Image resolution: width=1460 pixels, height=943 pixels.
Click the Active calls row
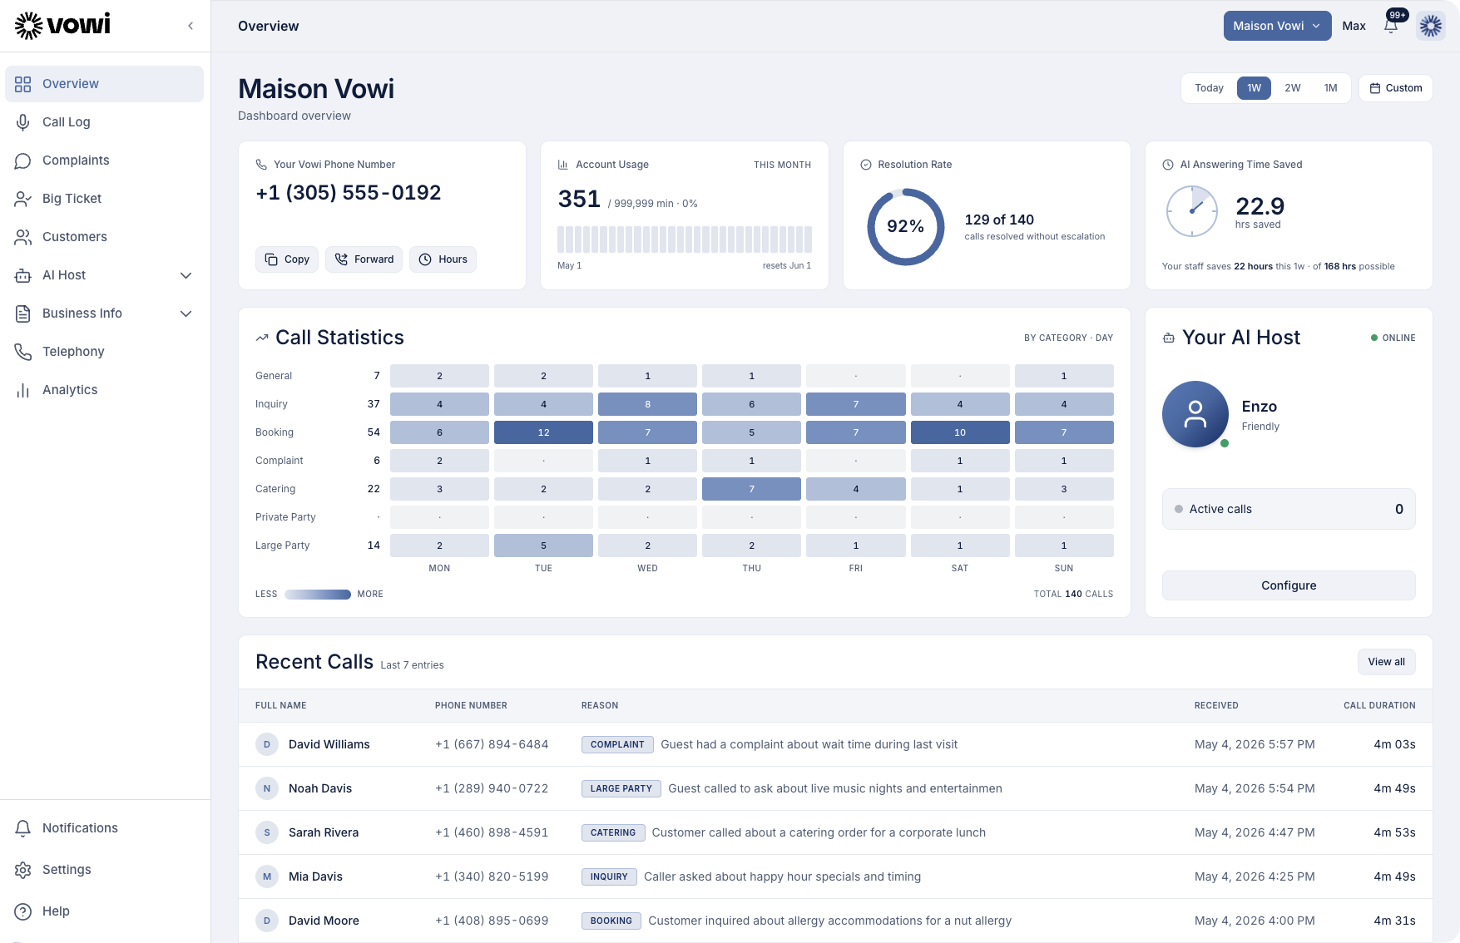[1289, 509]
